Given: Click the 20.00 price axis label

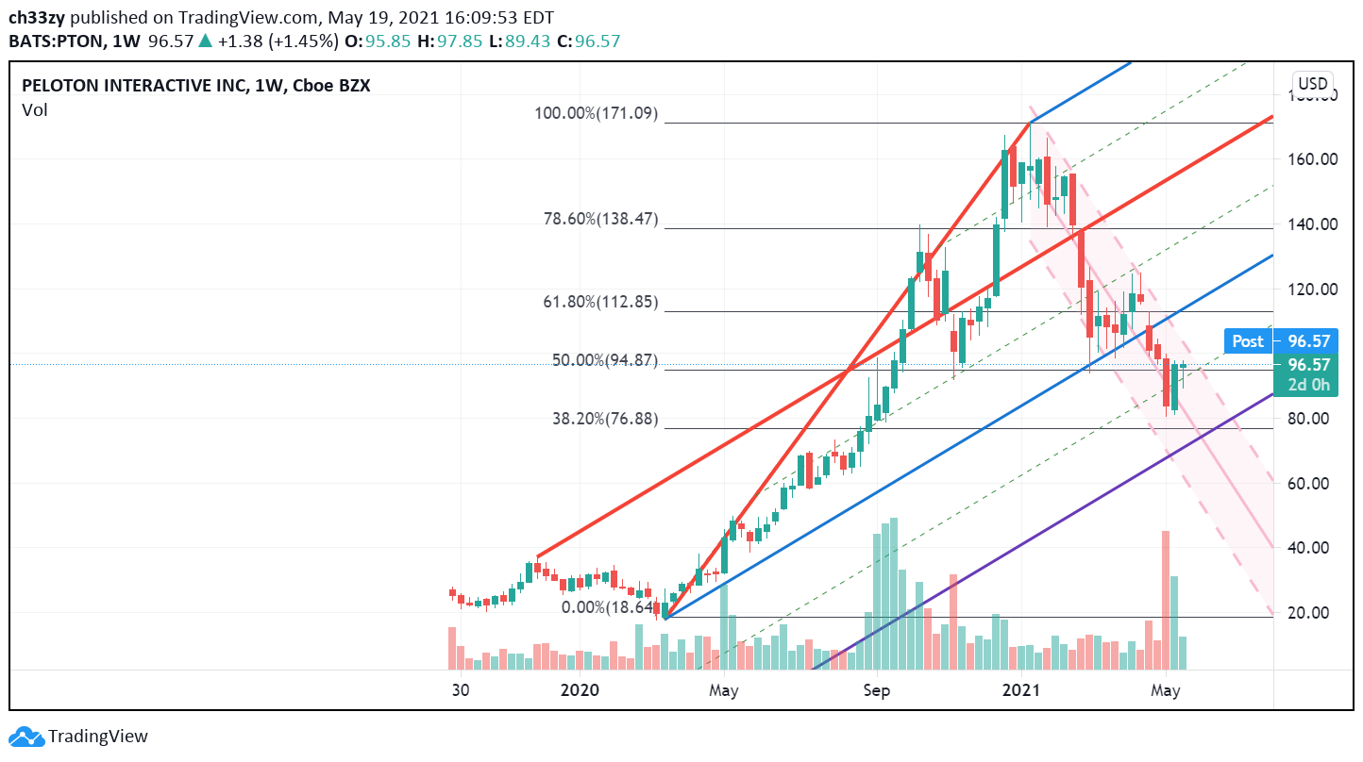Looking at the screenshot, I should [x=1310, y=613].
